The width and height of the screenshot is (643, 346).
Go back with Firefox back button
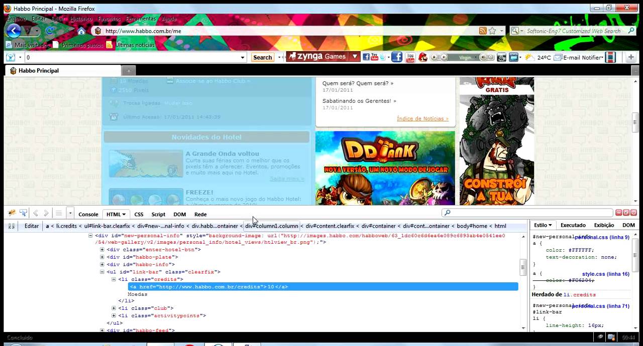click(x=14, y=31)
